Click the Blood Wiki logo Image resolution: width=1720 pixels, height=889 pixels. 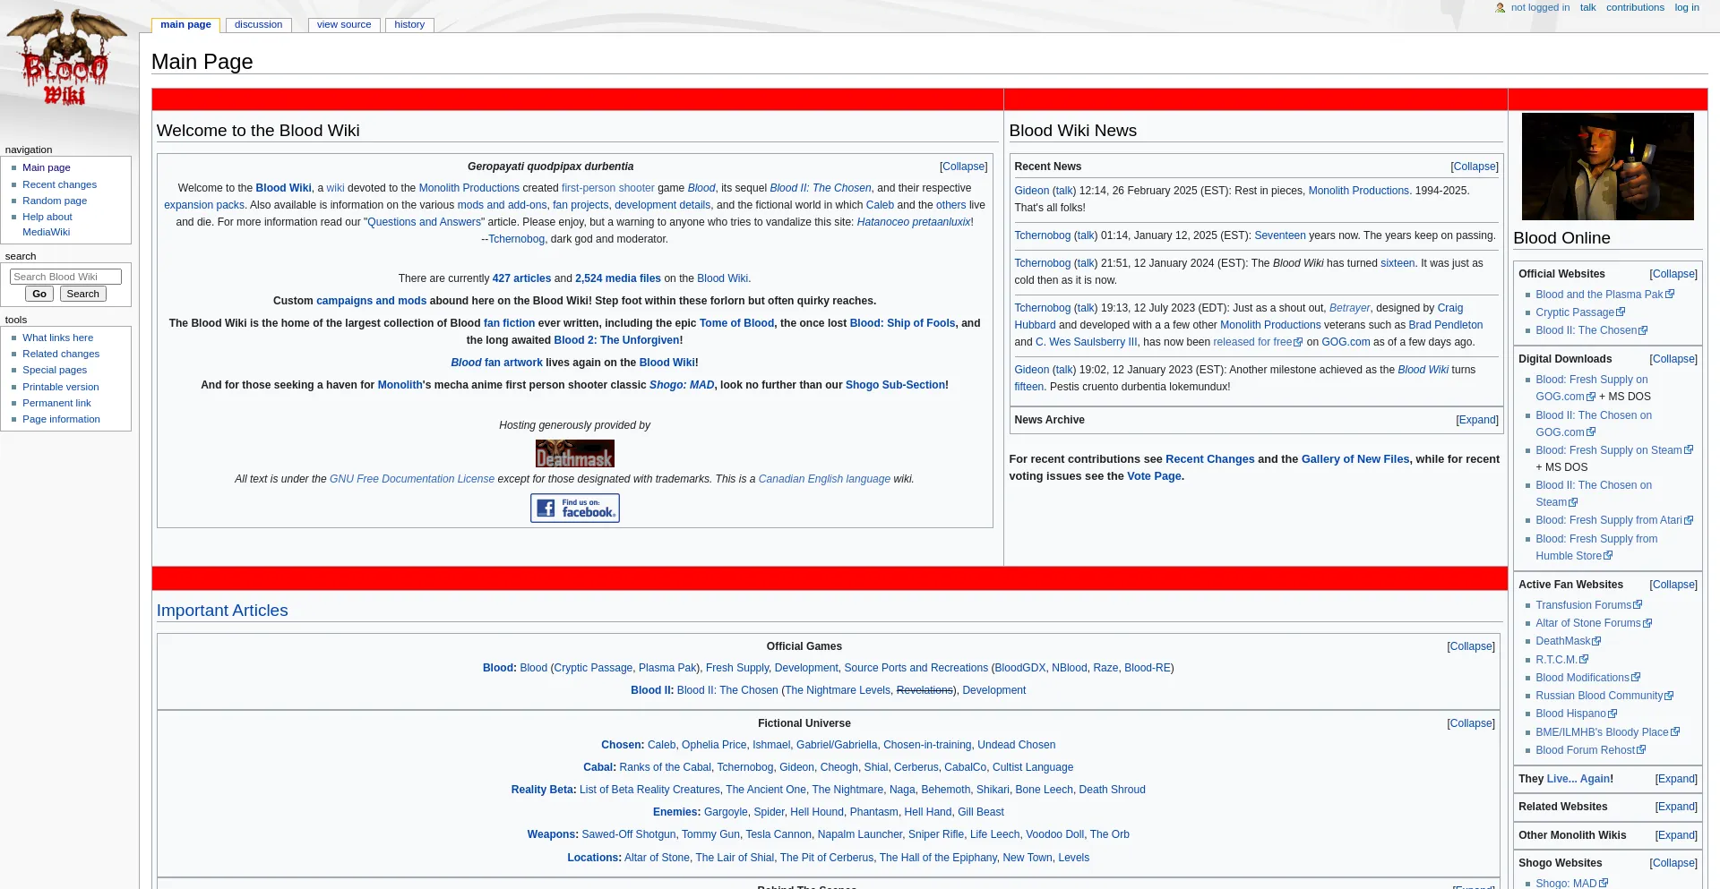click(x=65, y=60)
